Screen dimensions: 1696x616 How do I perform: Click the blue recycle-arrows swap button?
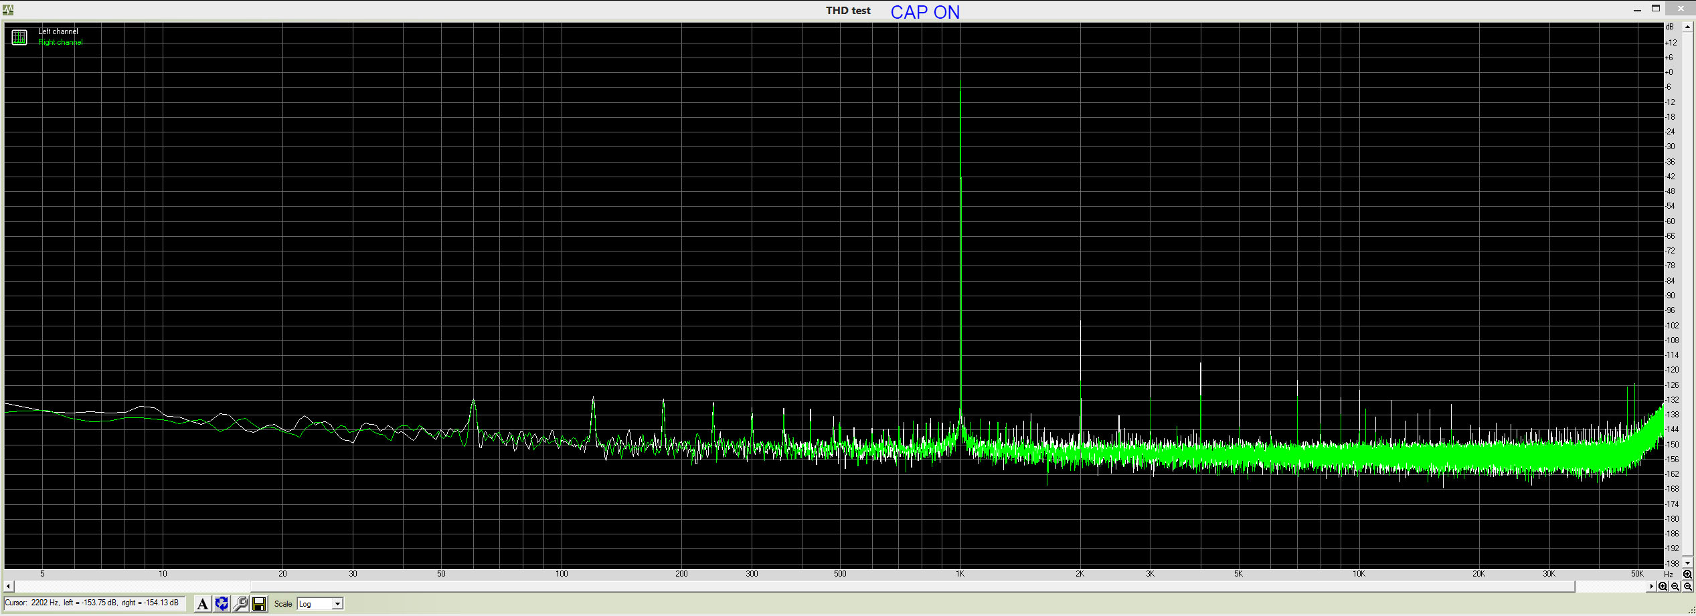222,604
